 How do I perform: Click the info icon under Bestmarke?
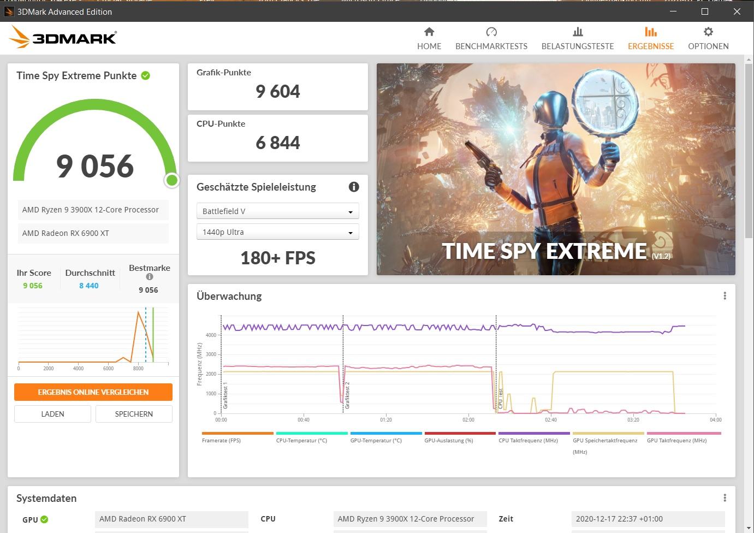pos(150,277)
